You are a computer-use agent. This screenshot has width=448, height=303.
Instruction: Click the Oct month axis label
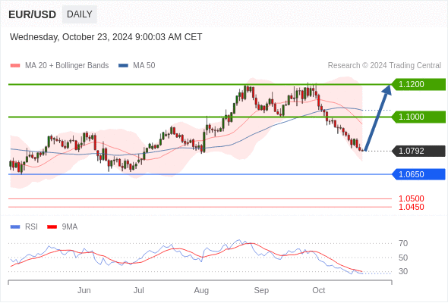[x=319, y=290]
